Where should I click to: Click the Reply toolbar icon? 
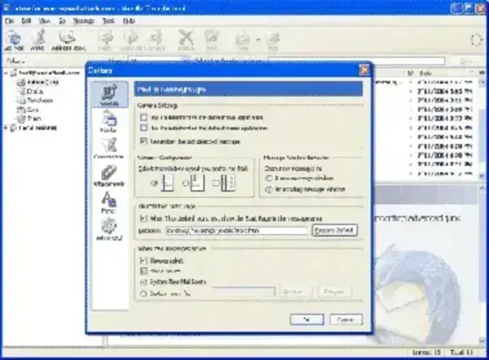[x=105, y=40]
